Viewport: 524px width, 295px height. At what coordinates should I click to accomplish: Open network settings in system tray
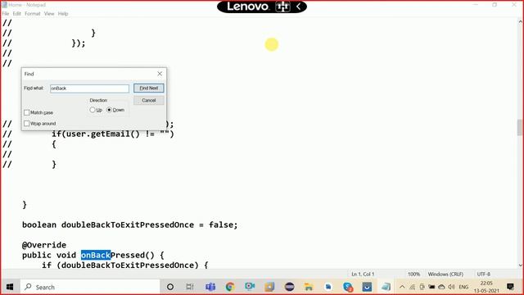[x=413, y=287]
